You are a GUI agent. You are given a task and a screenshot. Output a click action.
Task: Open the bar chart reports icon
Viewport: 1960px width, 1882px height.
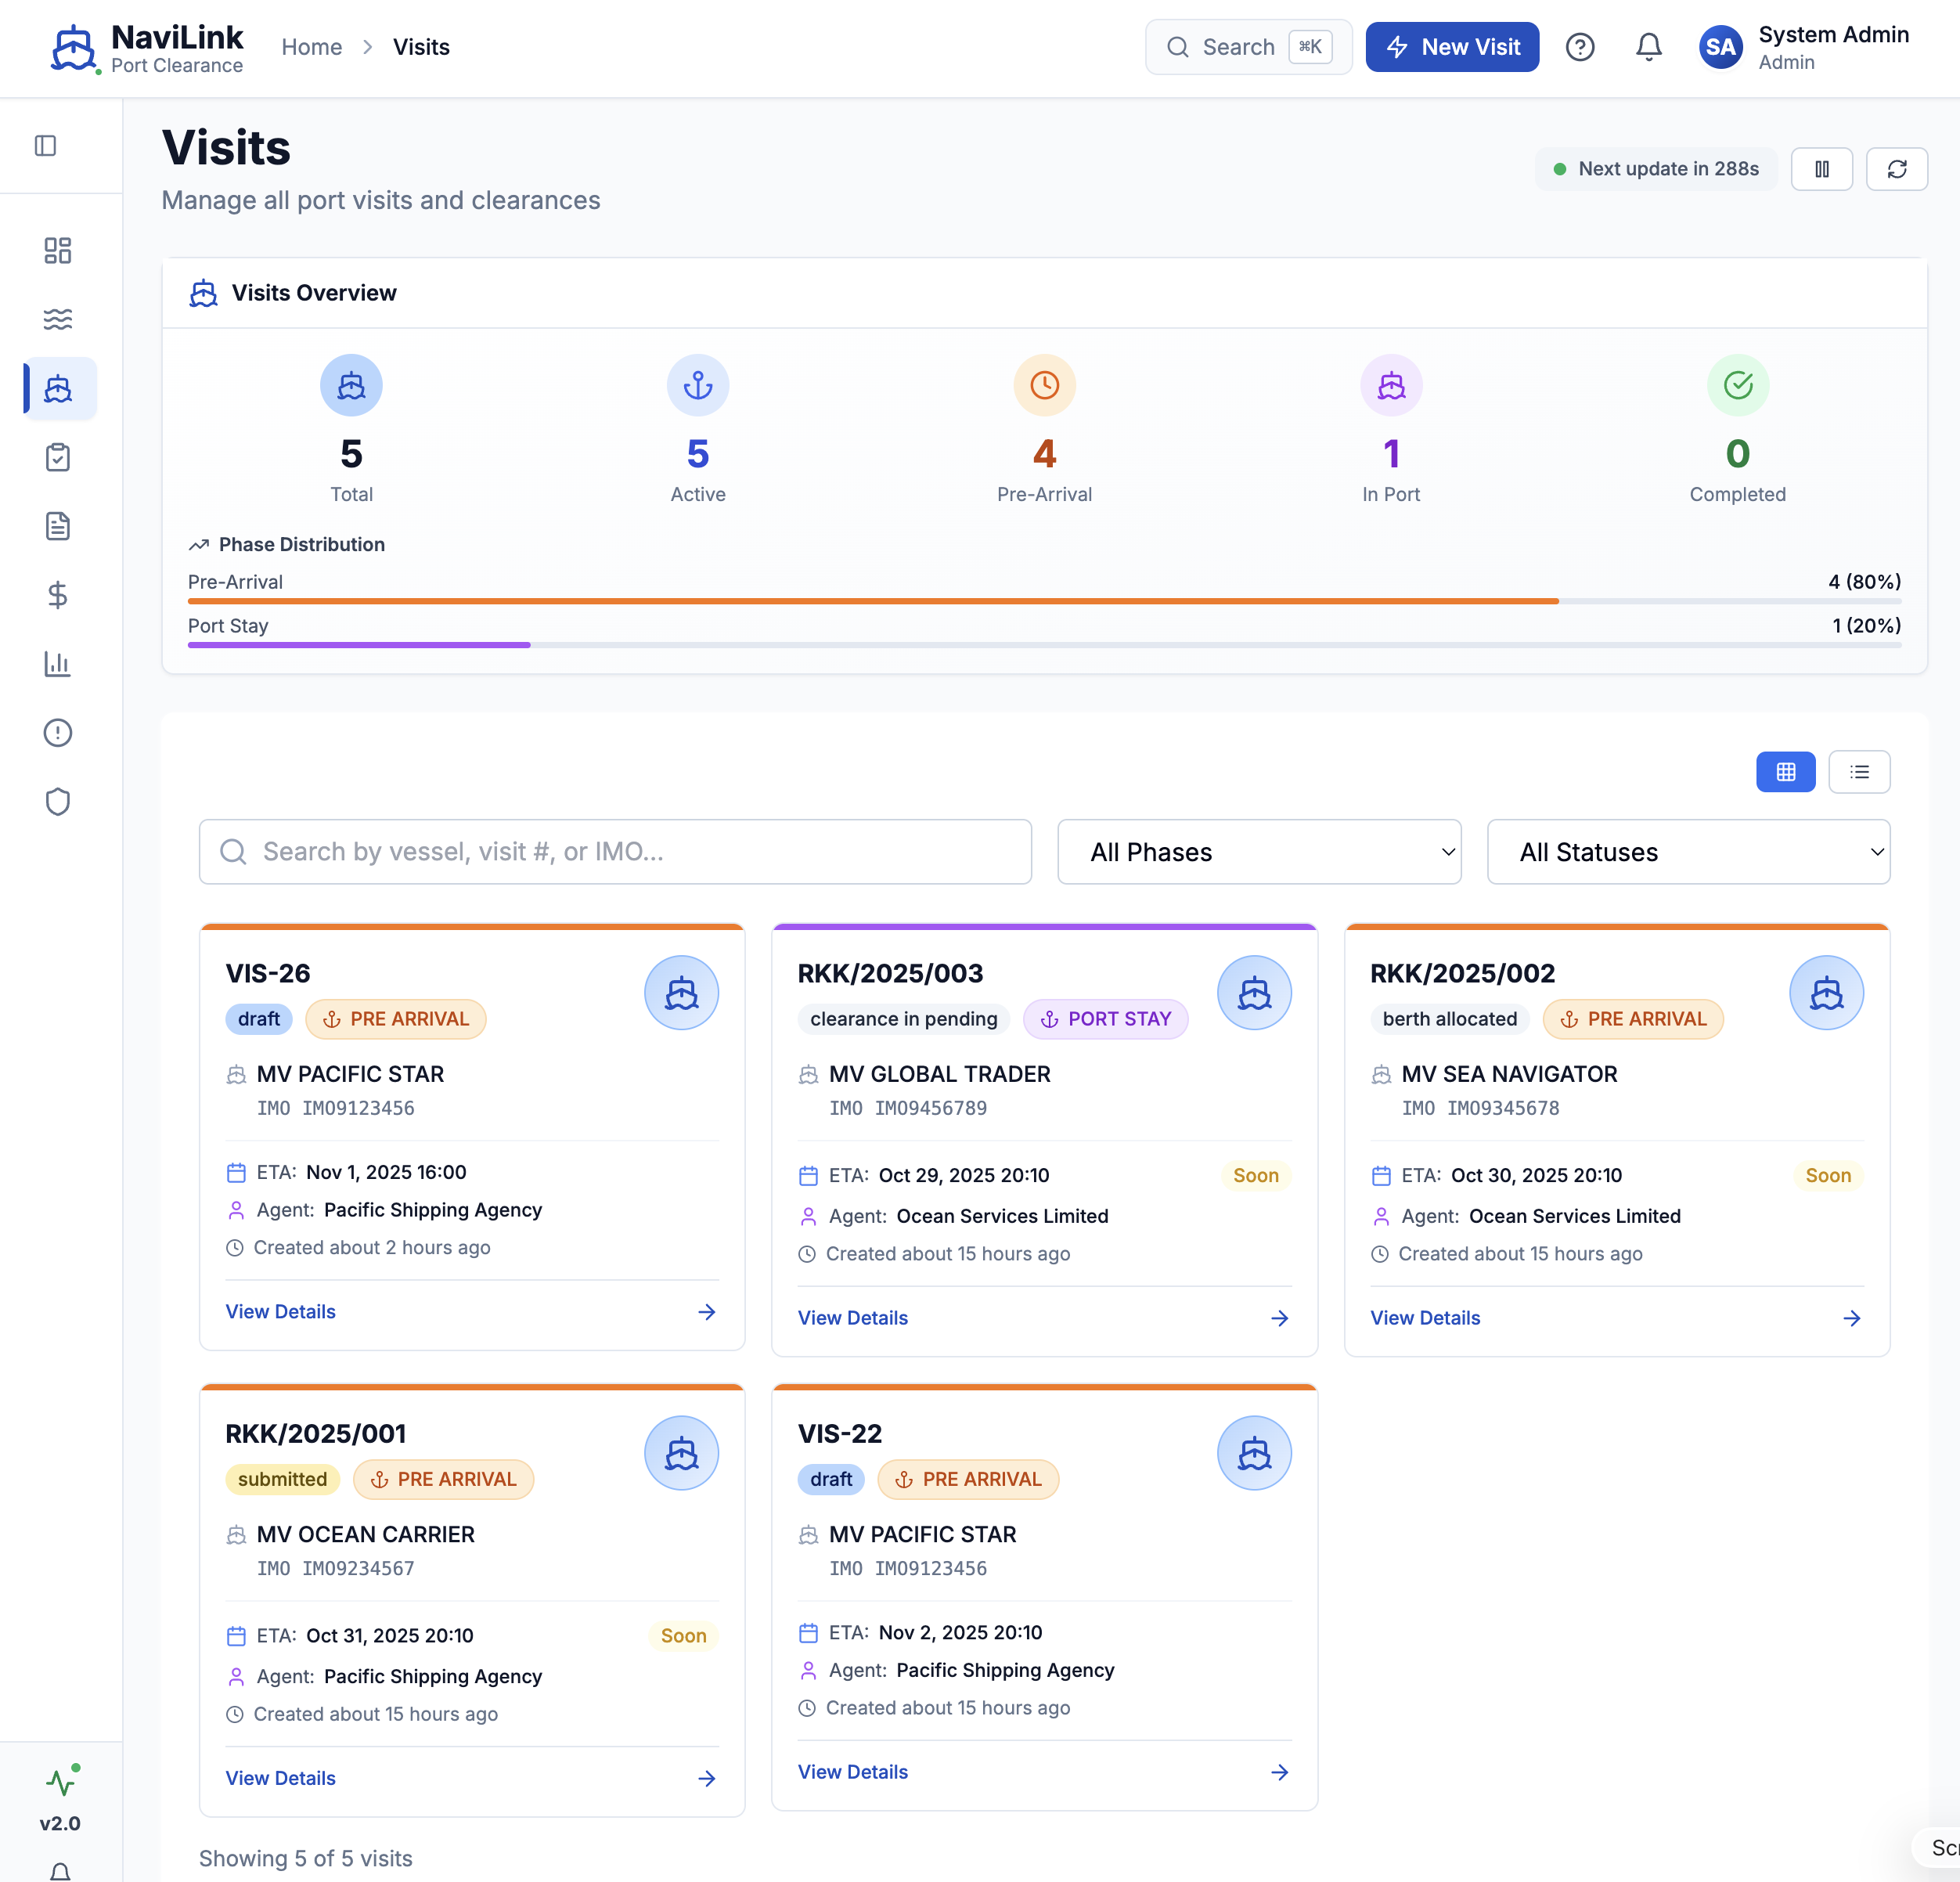[x=58, y=664]
